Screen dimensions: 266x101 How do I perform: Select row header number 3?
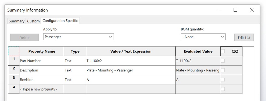[14, 80]
